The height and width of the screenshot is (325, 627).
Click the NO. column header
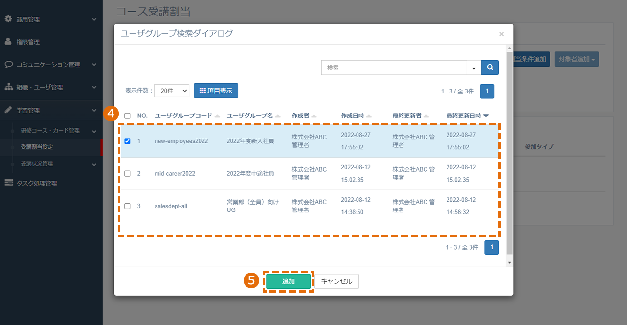coord(142,116)
